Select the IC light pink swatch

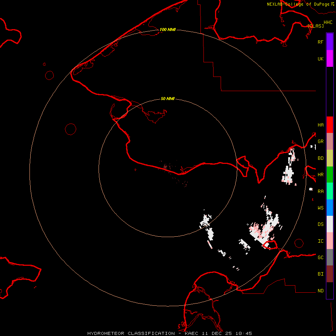click(330, 241)
